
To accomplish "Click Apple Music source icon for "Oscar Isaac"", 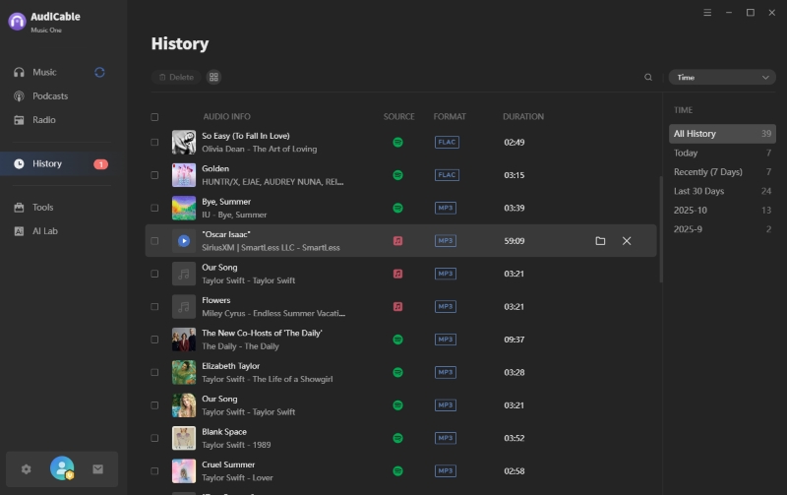I will click(x=397, y=241).
